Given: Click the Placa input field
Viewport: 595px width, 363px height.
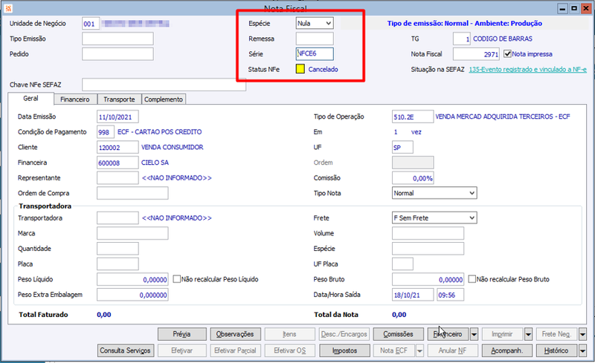Looking at the screenshot, I should [x=118, y=264].
